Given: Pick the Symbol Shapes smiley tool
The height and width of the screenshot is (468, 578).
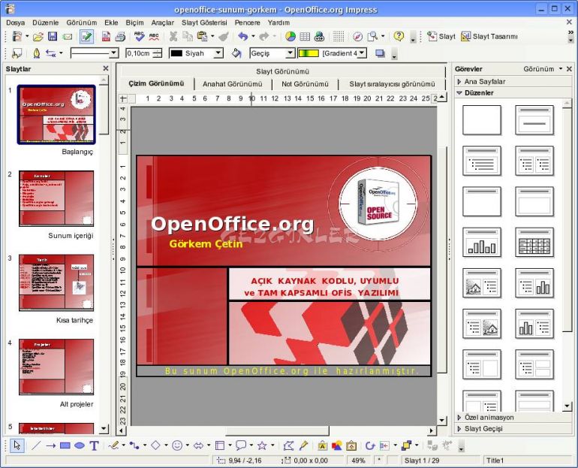Looking at the screenshot, I should (x=177, y=445).
